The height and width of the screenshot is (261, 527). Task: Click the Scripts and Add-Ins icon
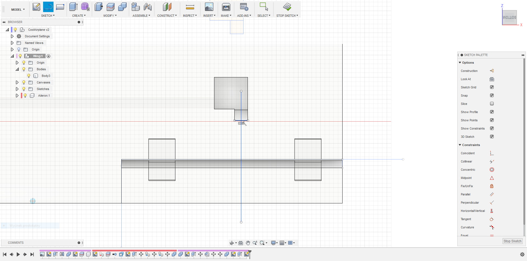(244, 7)
